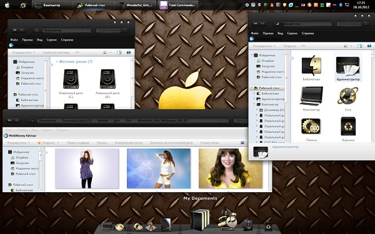Collapse Компьютер node in Рабочий стол tree
Screen dimensions: 375x234
coord(254,104)
